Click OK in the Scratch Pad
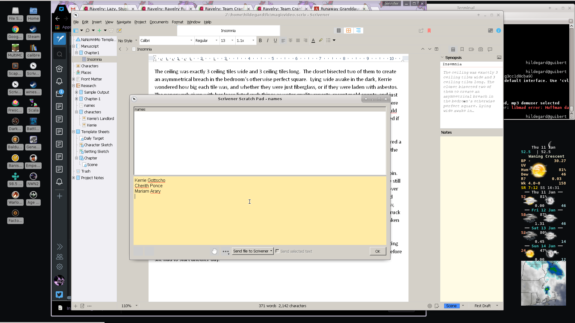The height and width of the screenshot is (323, 575). [x=378, y=251]
